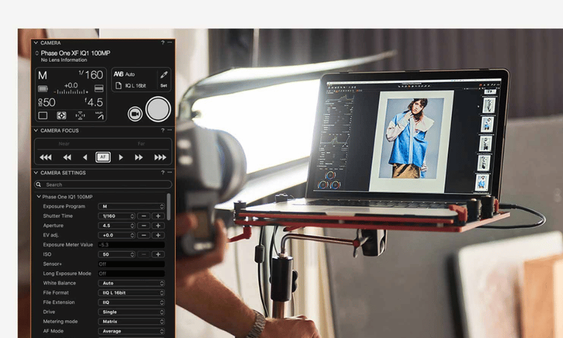
Task: Click the AWB white balance icon
Action: pos(118,74)
